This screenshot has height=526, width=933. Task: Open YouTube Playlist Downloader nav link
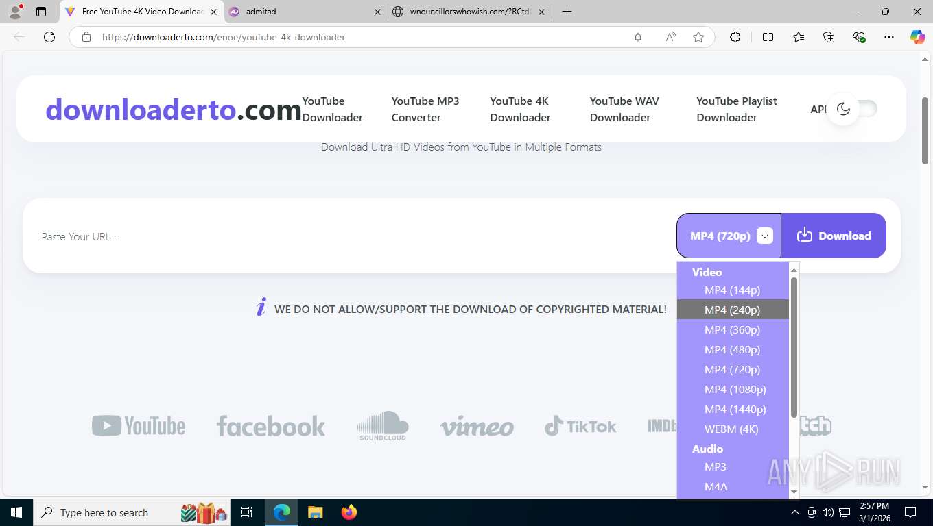click(x=737, y=109)
